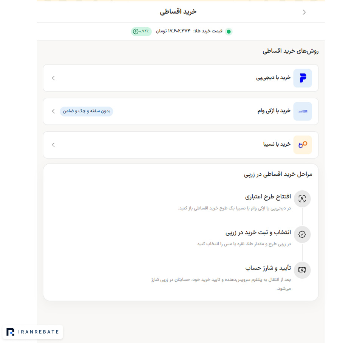Screen dimensions: 340x343
Task: Click the gold price 17,602,374 toman text
Action: (173, 31)
